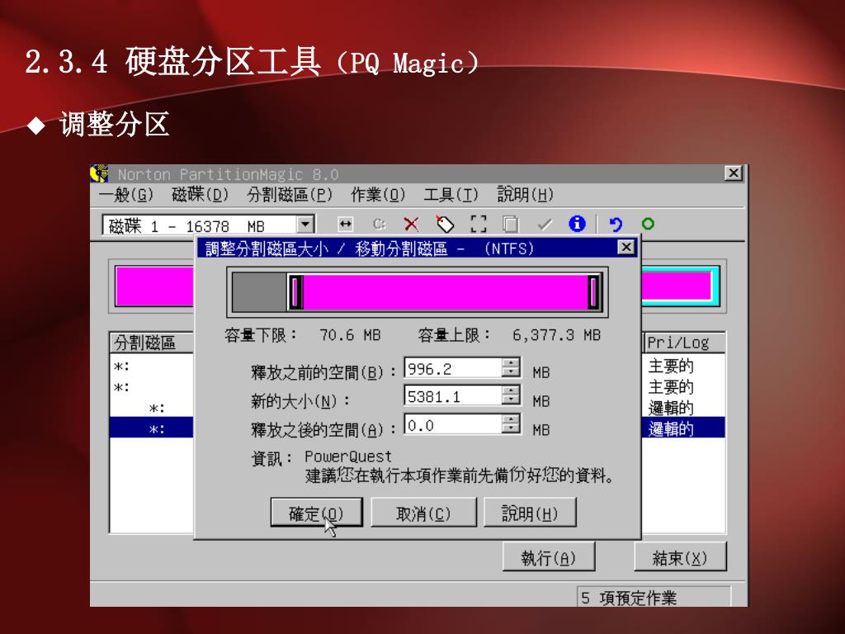Click the 釋放之前的空間 input field
The width and height of the screenshot is (845, 634).
click(453, 369)
